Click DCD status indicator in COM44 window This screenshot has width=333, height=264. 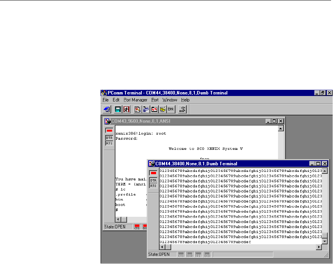click(207, 254)
